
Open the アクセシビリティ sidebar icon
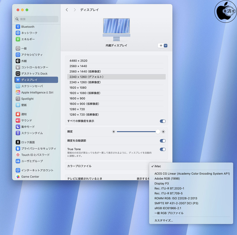pos(18,54)
